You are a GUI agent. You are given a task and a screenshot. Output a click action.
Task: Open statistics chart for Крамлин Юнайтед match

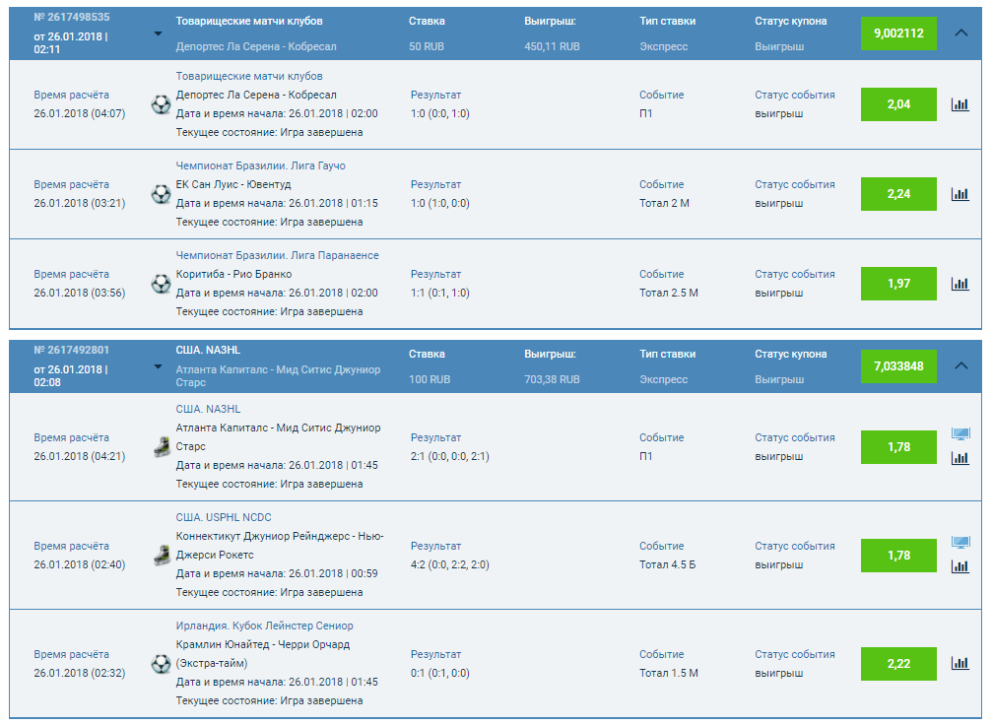960,663
